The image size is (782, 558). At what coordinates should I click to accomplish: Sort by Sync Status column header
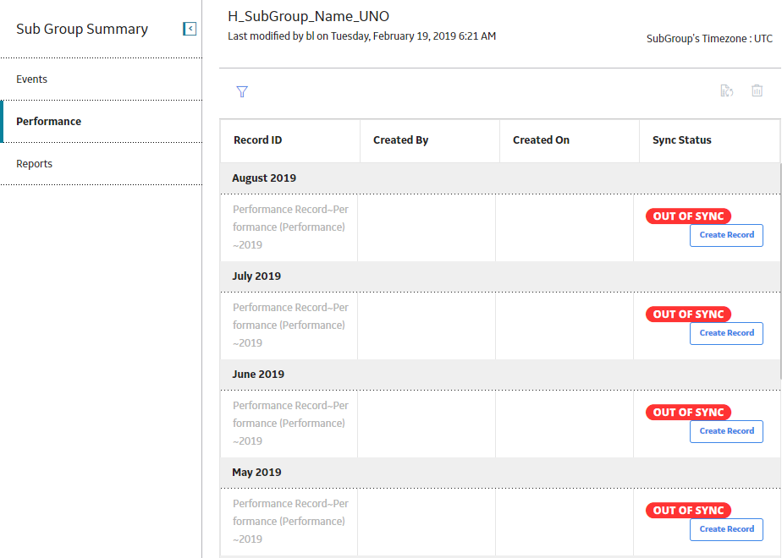tap(682, 140)
